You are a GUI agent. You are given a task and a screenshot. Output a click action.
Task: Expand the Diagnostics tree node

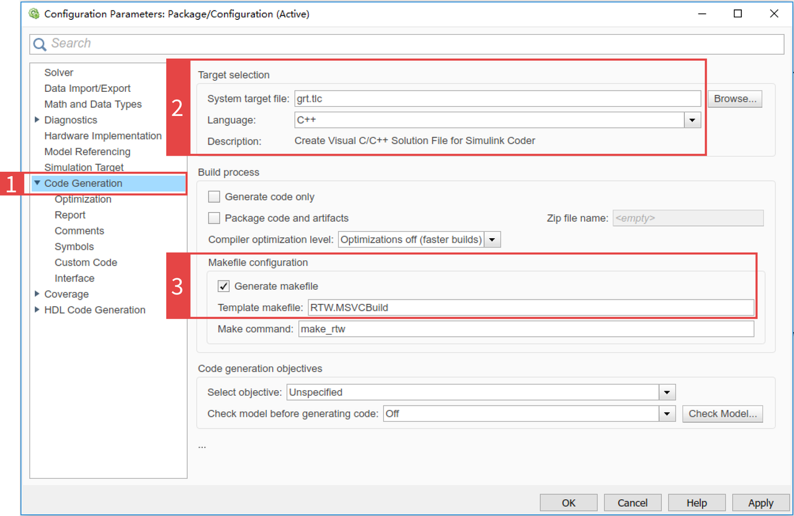pos(37,120)
